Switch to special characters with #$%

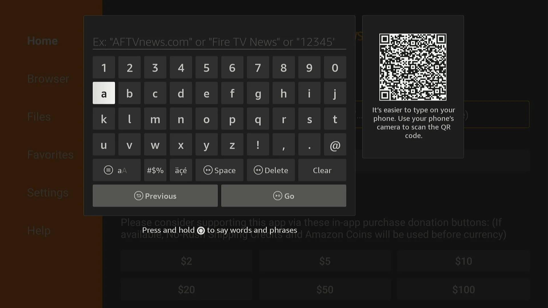coord(155,170)
